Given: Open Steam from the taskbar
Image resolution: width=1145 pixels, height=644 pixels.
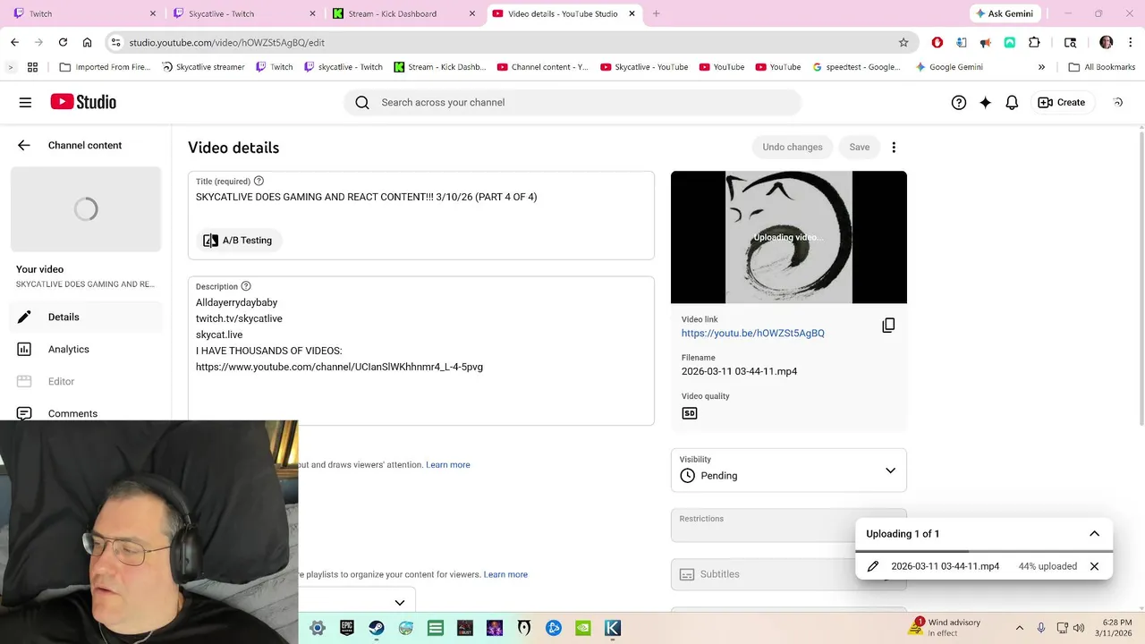Looking at the screenshot, I should (377, 628).
